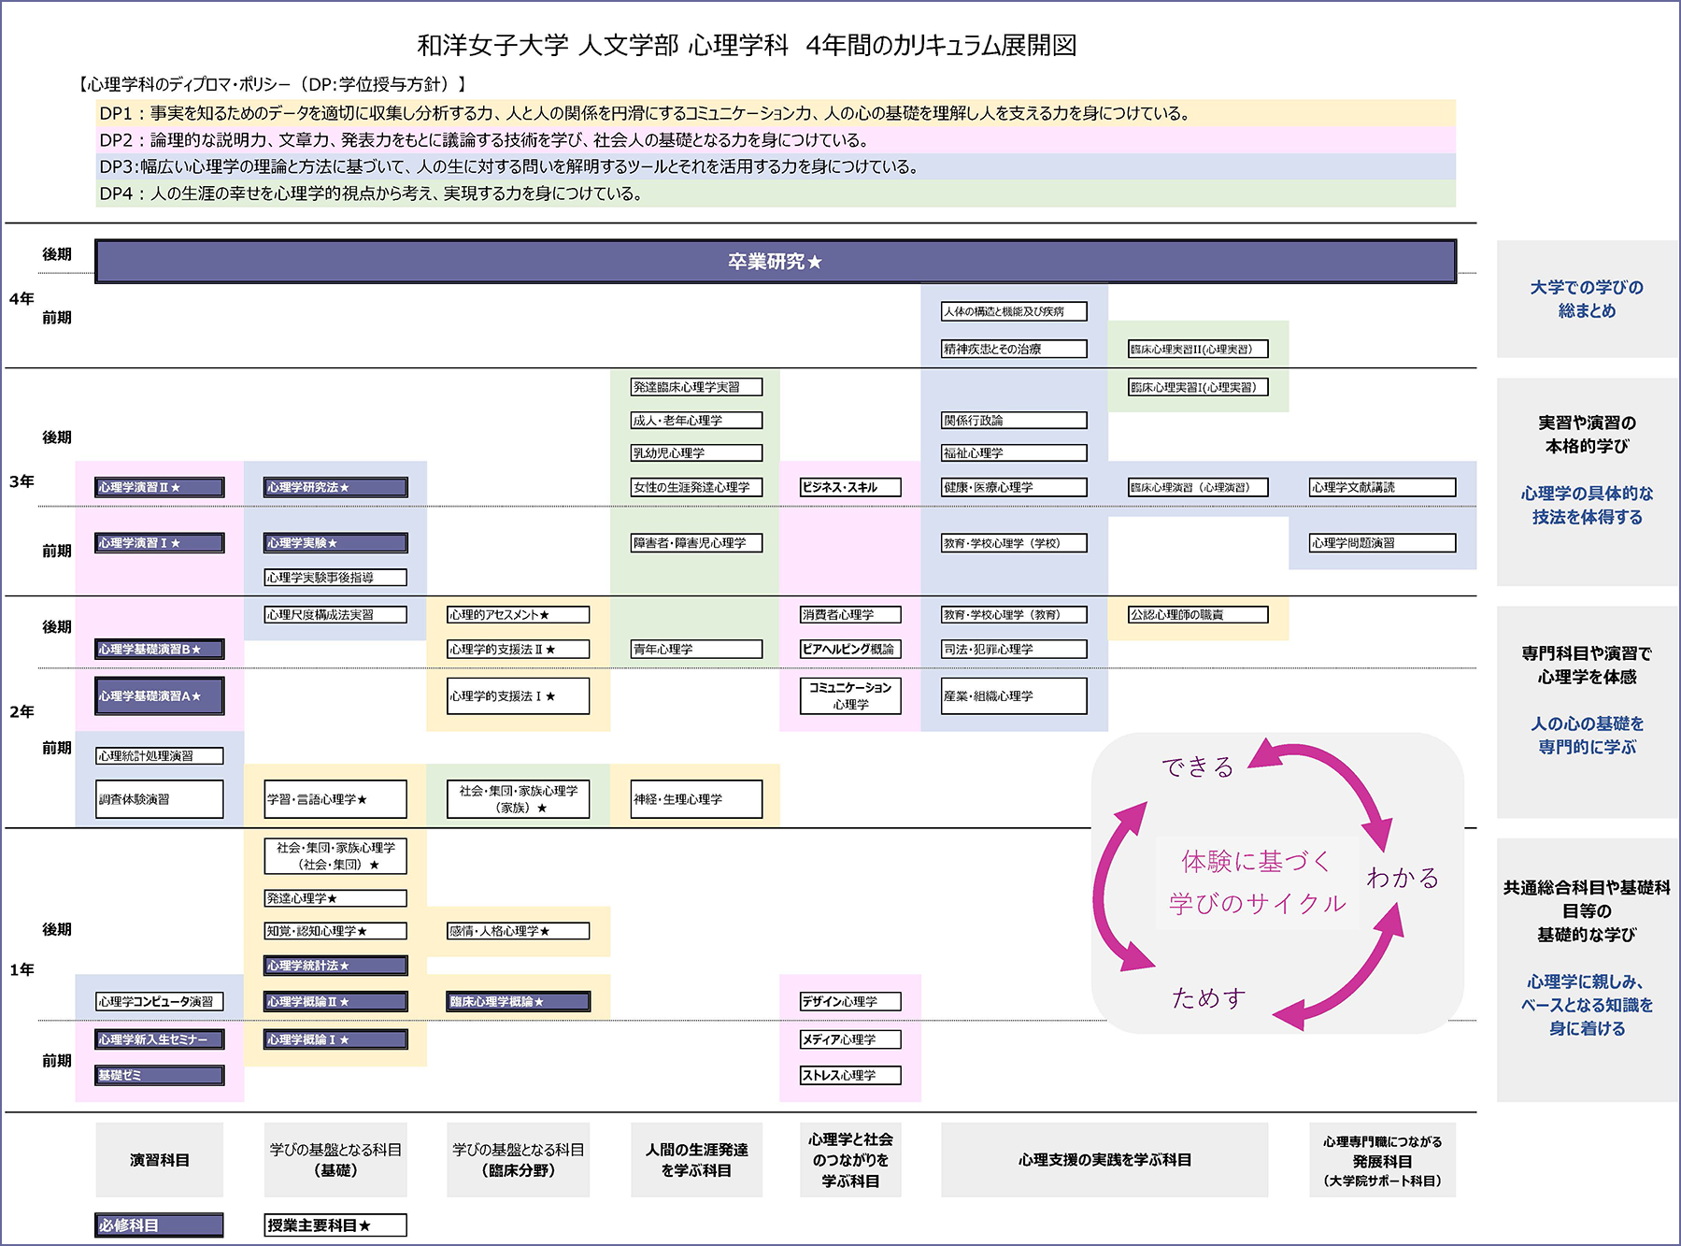Screen dimensions: 1681x1246
Task: Select 心理統計処理演習 course box
Action: [x=160, y=755]
